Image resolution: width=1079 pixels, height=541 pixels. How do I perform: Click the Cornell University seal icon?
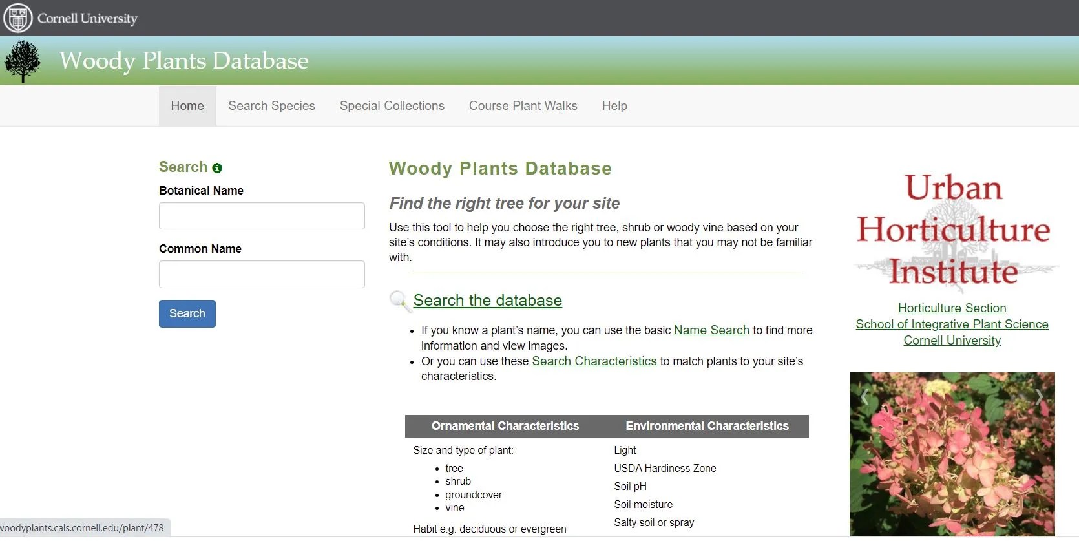[18, 18]
